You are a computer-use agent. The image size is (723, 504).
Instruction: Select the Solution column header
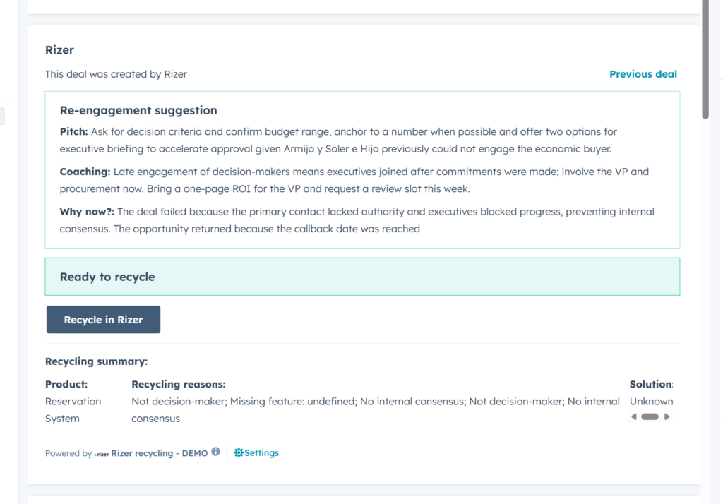pyautogui.click(x=651, y=384)
